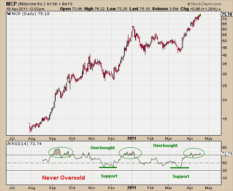
Task: Click the 50 level on the RSI axis
Action: (x=224, y=163)
